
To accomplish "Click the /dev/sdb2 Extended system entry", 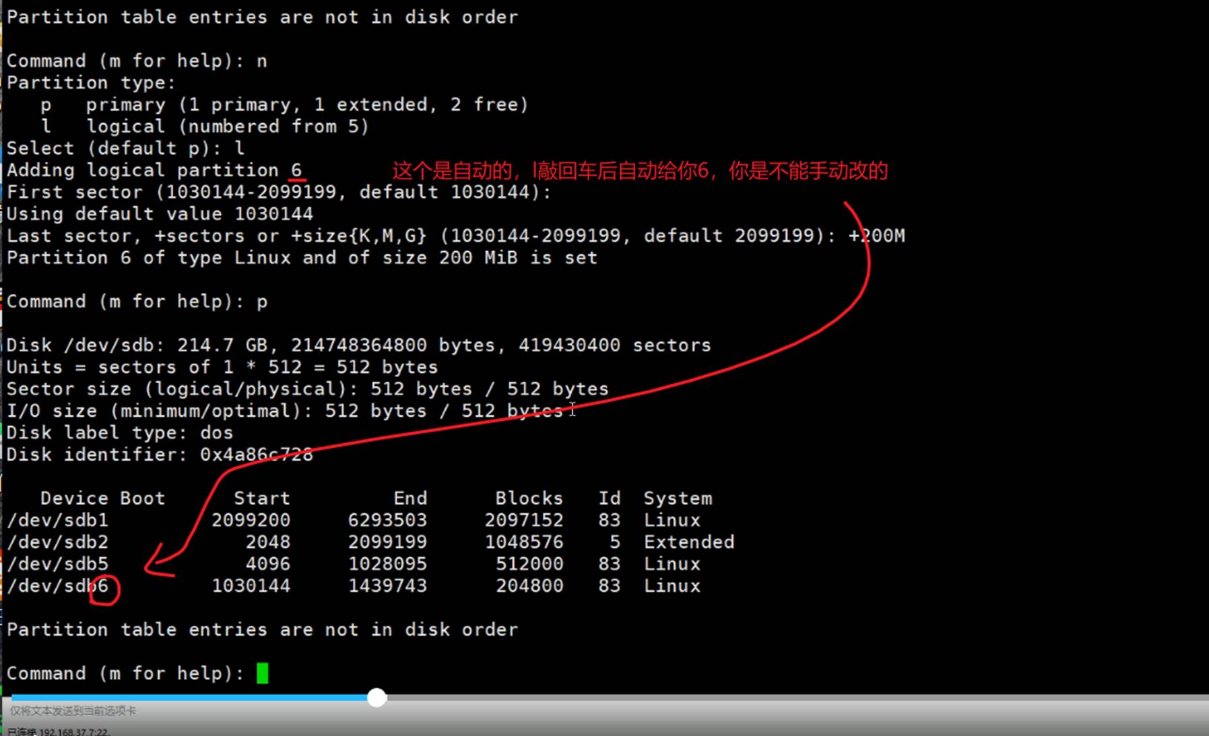I will coord(688,542).
